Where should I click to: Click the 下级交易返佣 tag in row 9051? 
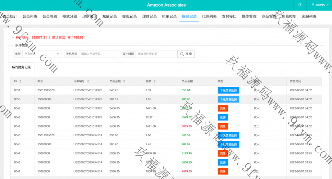click(228, 90)
